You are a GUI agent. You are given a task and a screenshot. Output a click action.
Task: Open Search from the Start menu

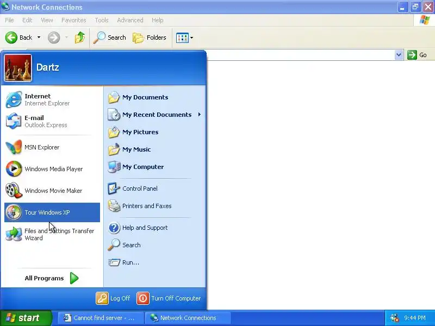click(155, 245)
